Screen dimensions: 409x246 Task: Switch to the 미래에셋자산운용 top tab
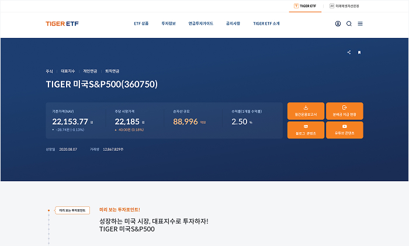point(344,6)
